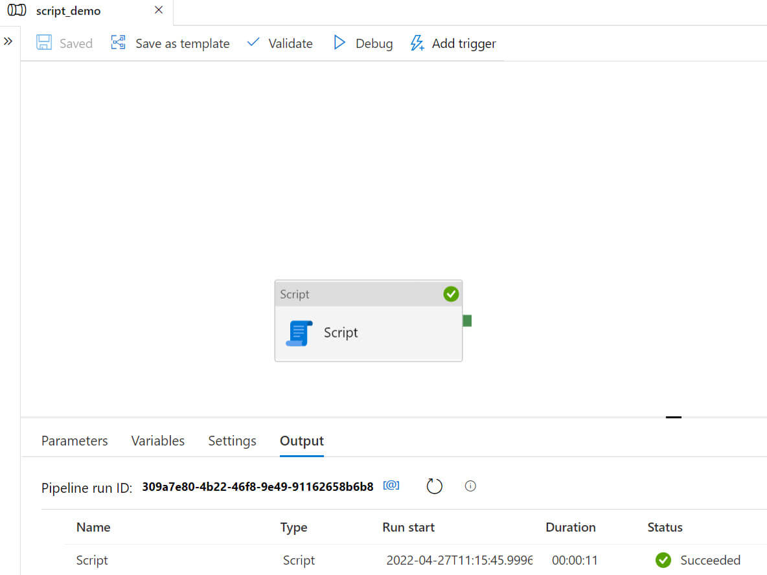The width and height of the screenshot is (767, 575).
Task: Select the Script activity node on canvas
Action: [x=369, y=321]
